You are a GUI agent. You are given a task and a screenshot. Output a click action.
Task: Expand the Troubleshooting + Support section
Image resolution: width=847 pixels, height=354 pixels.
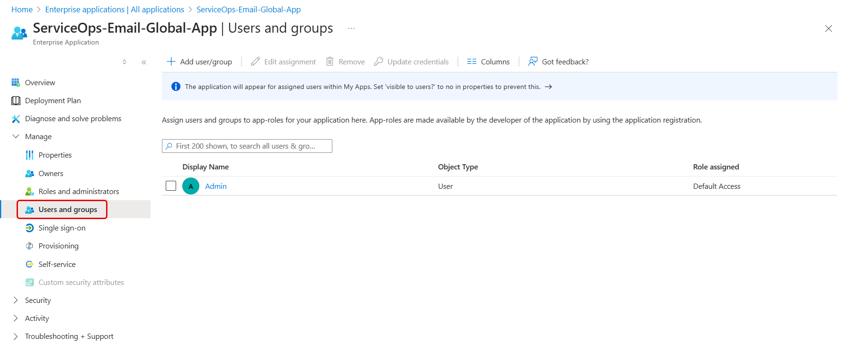pyautogui.click(x=16, y=336)
